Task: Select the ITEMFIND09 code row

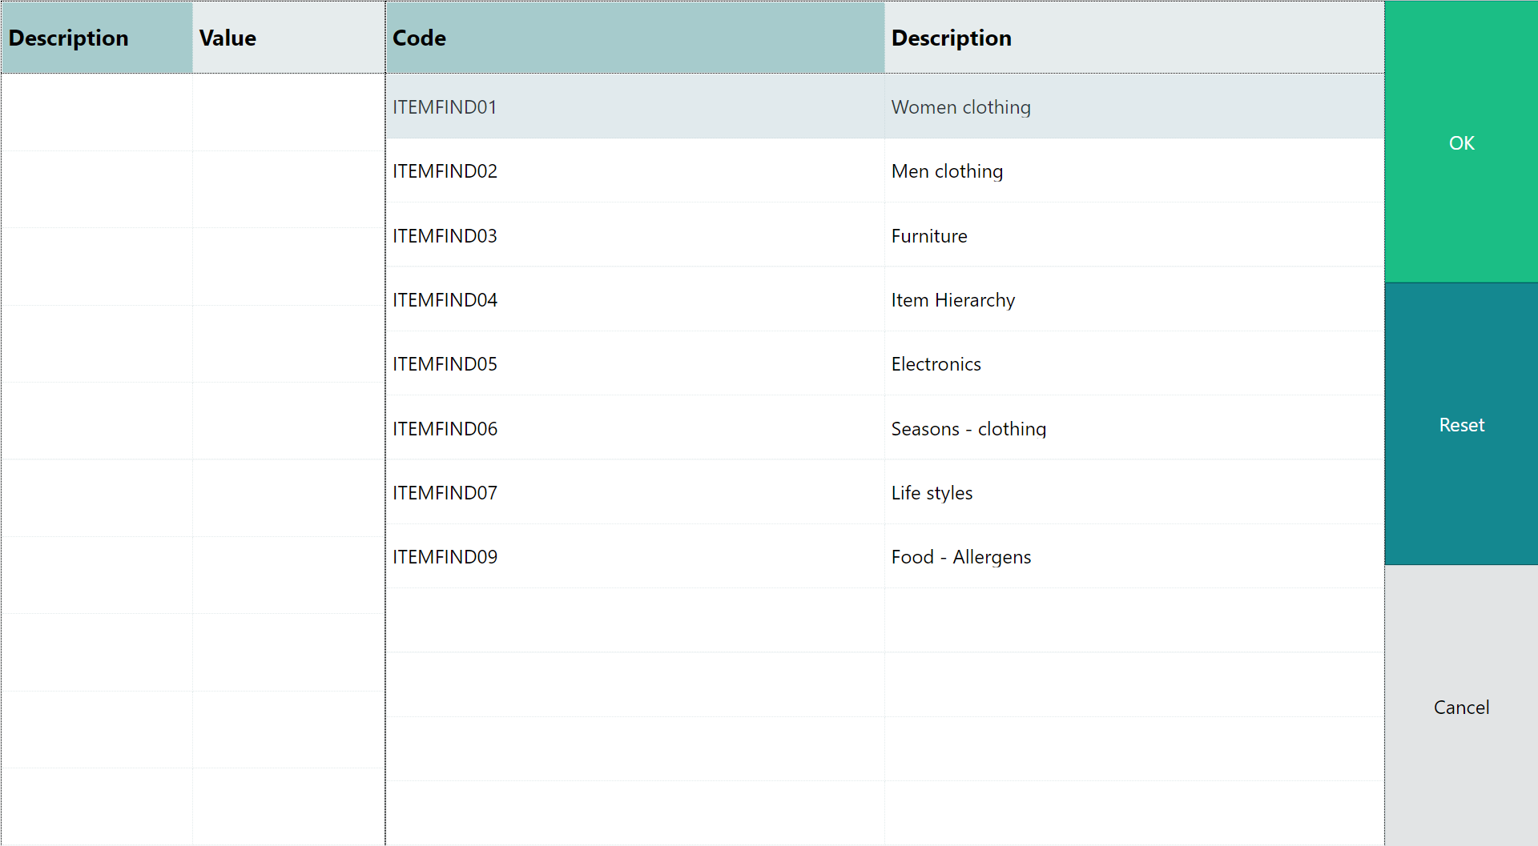Action: pos(445,557)
